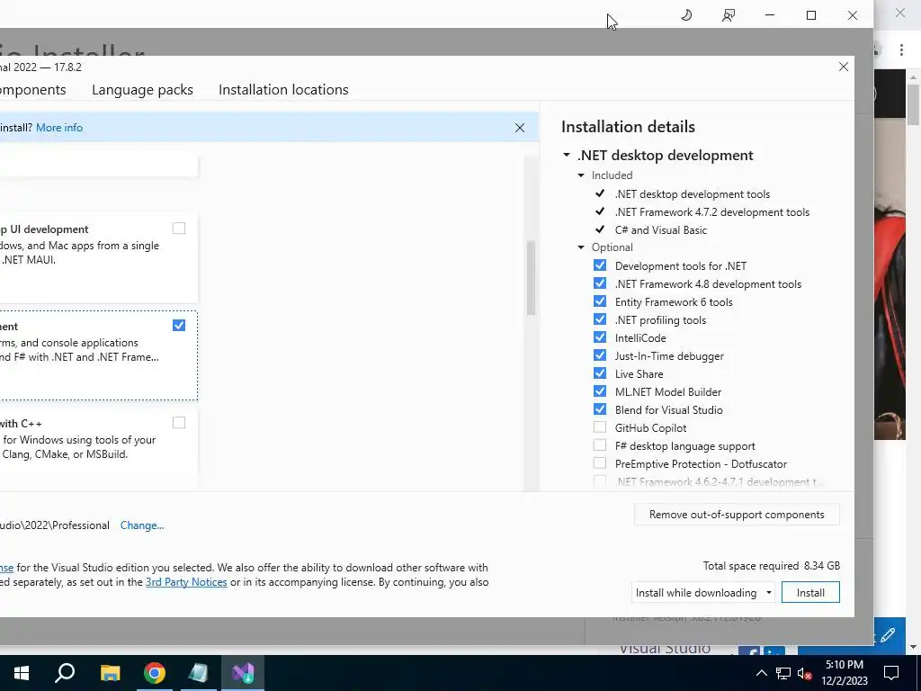Uncheck the .NET desktop development workload card
921x691 pixels.
click(x=179, y=326)
